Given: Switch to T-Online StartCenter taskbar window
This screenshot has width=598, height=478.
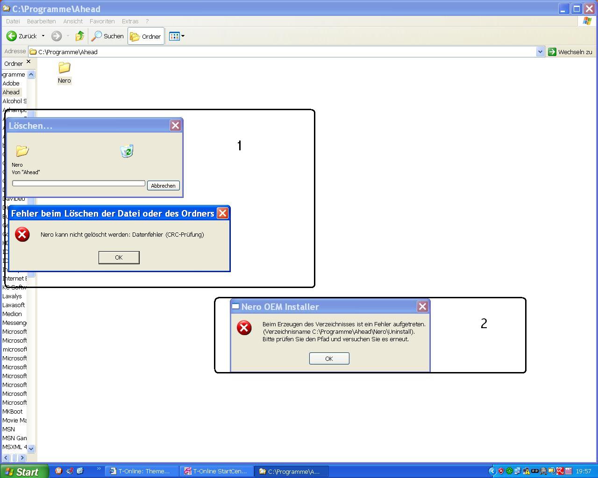Looking at the screenshot, I should [217, 471].
